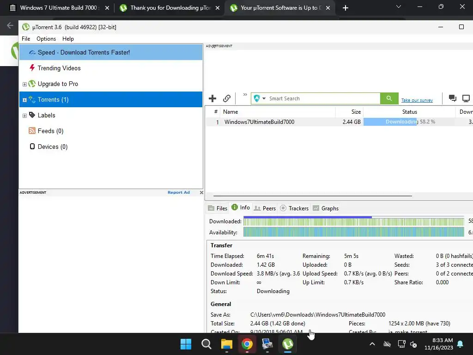This screenshot has width=473, height=355.
Task: Click the Trending Videos lightning icon
Action: (32, 67)
